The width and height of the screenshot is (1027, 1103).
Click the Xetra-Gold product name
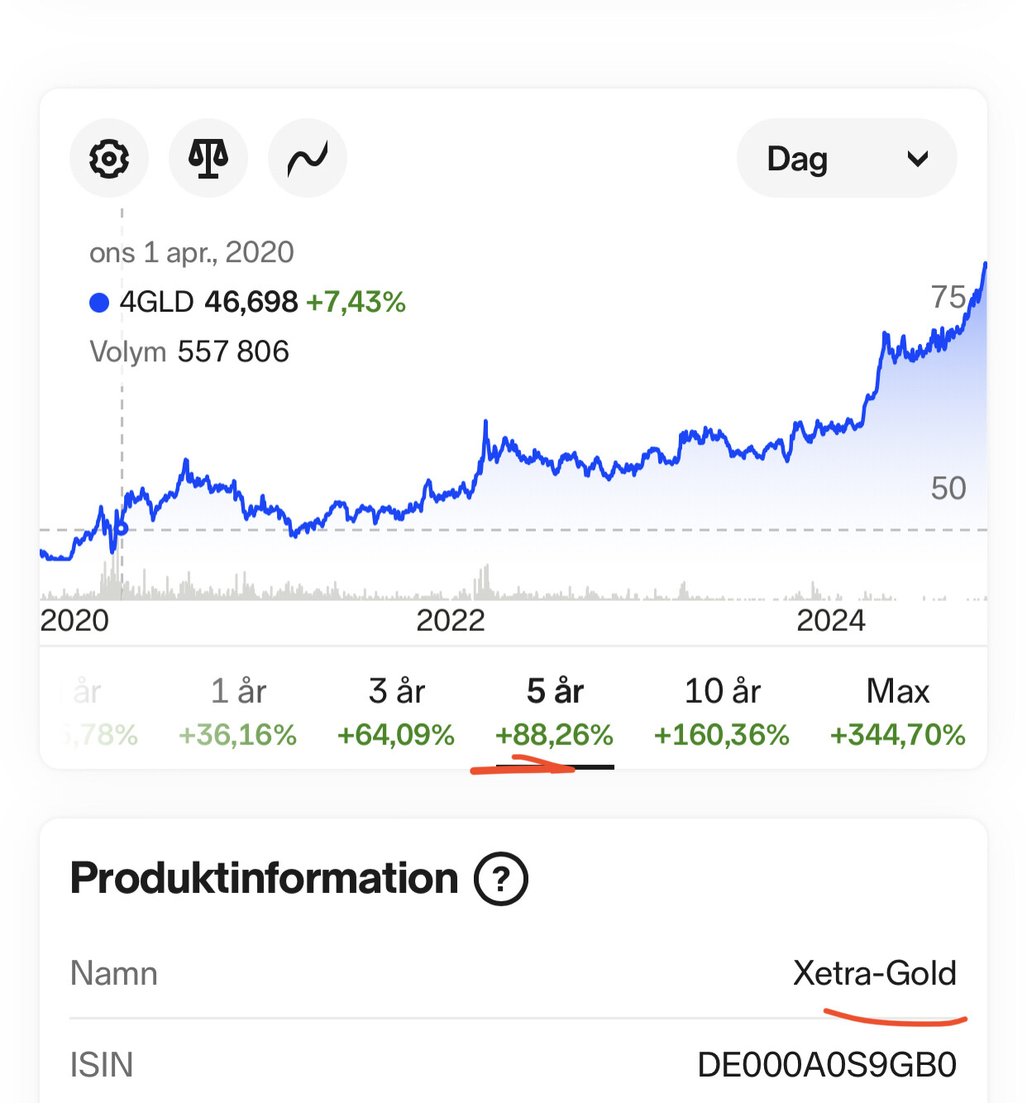(x=875, y=973)
